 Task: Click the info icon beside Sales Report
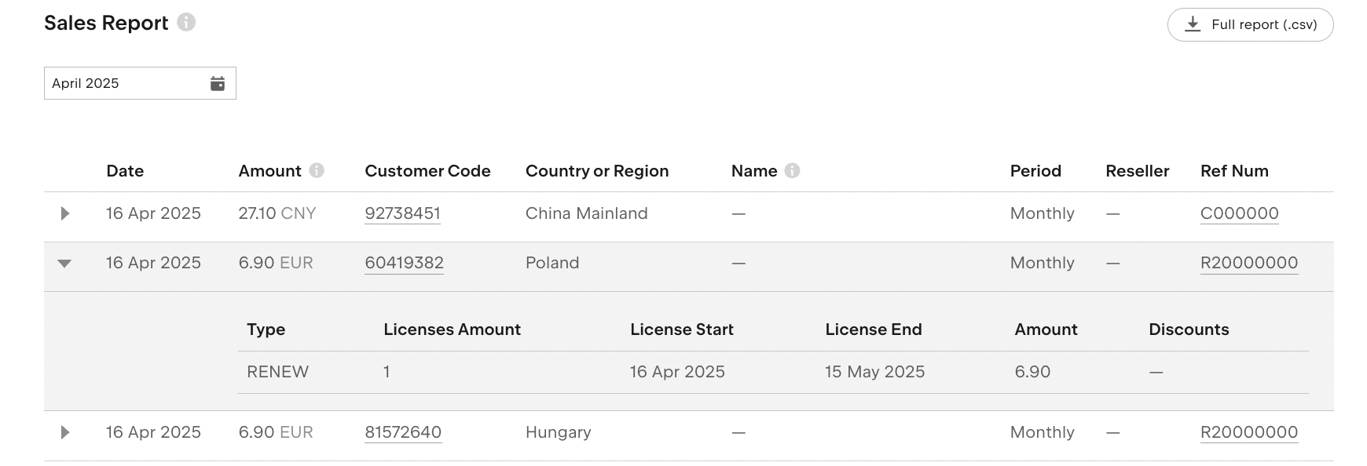pos(186,22)
